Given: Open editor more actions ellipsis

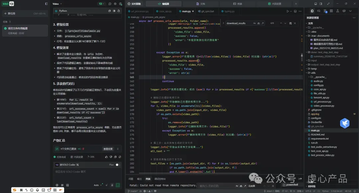Looking at the screenshot, I should point(300,11).
